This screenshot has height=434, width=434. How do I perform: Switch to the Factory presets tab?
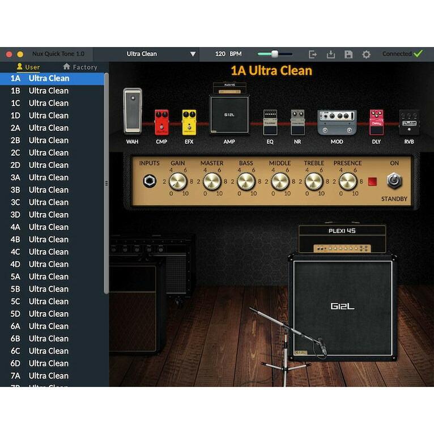[x=80, y=67]
